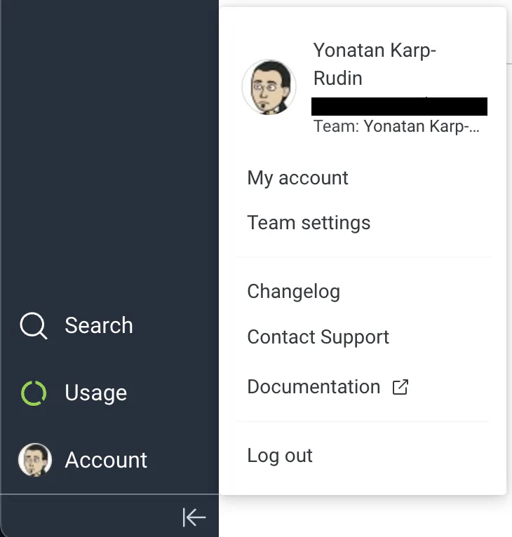512x537 pixels.
Task: Toggle the Account menu from the sidebar label
Action: 106,461
